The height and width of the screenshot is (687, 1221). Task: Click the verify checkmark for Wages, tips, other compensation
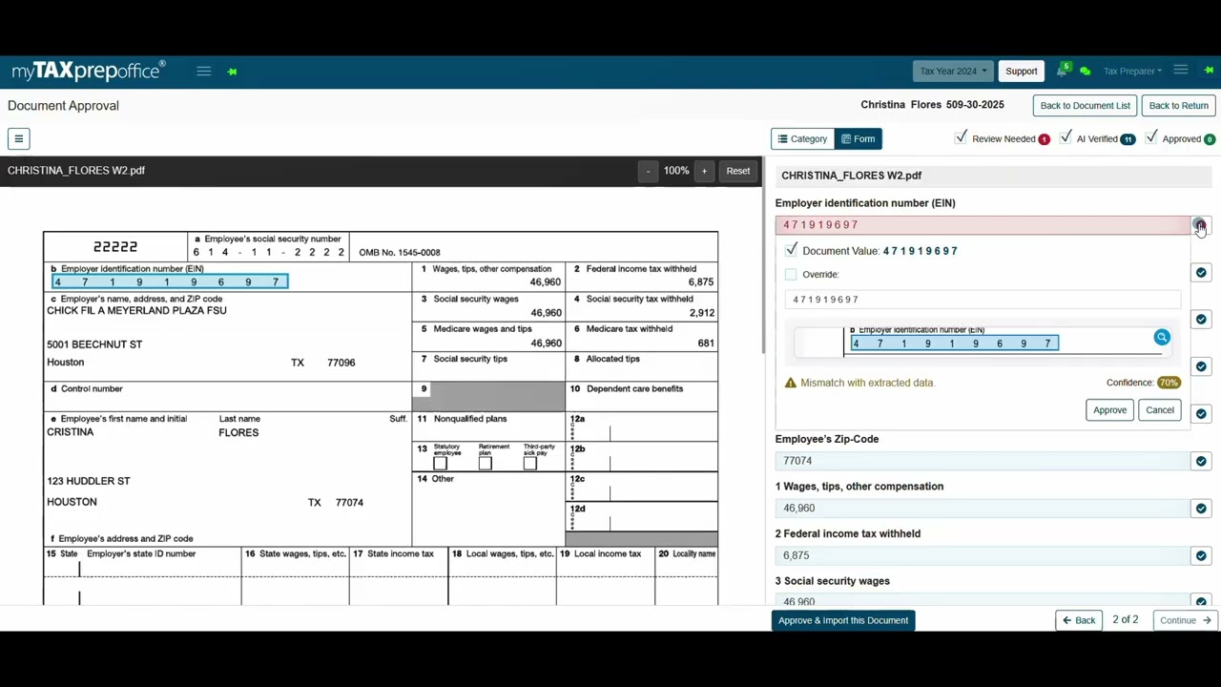(1201, 509)
